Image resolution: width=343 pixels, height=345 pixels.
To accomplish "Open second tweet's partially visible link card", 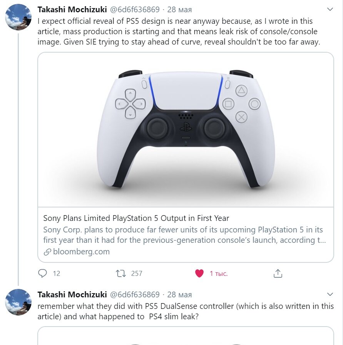I will 186,336.
